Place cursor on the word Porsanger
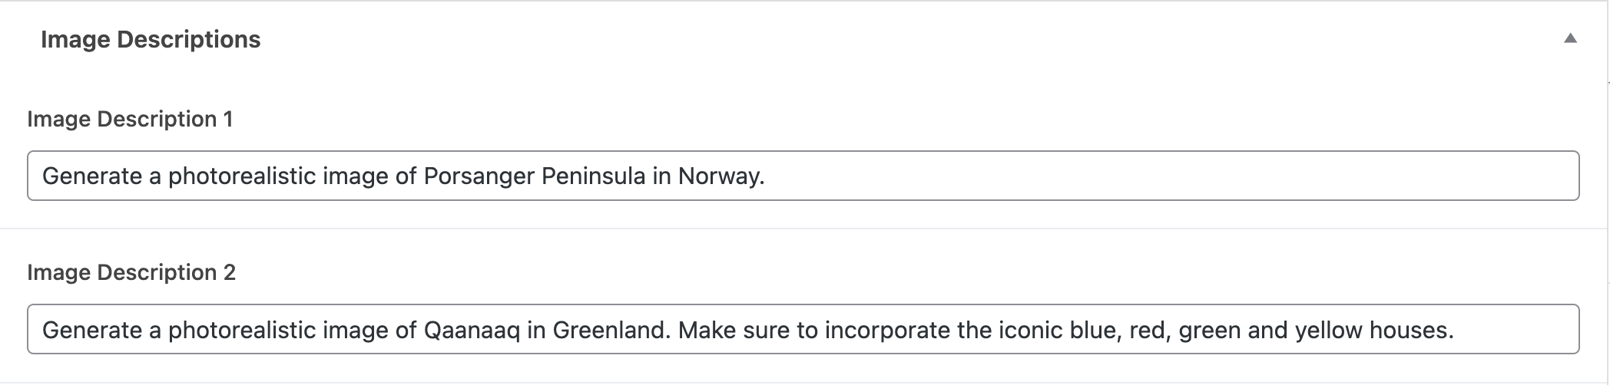Image resolution: width=1610 pixels, height=385 pixels. [479, 176]
